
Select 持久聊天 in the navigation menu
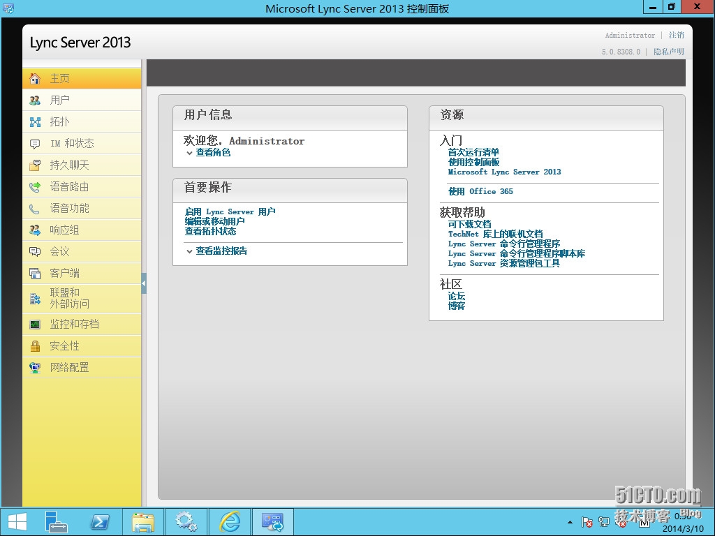[x=82, y=165]
